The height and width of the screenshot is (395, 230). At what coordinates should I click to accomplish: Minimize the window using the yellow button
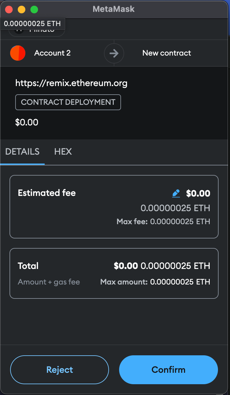(x=22, y=10)
